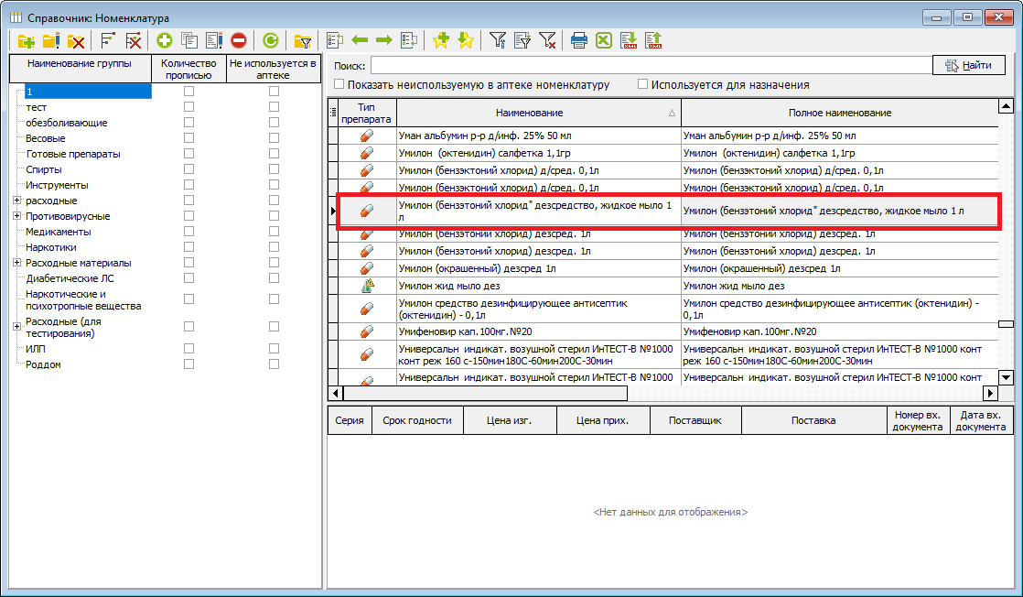Expand the Расходные материалы group
1023x597 pixels.
coord(17,263)
